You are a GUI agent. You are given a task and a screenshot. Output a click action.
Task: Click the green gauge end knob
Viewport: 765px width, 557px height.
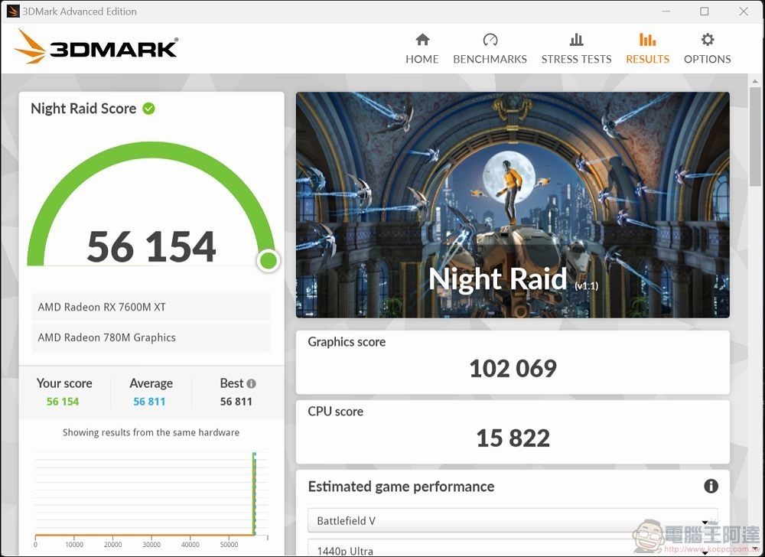tap(269, 260)
